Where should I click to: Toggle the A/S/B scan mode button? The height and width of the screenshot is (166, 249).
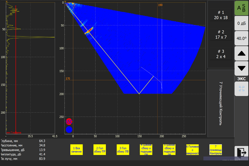(241, 8)
